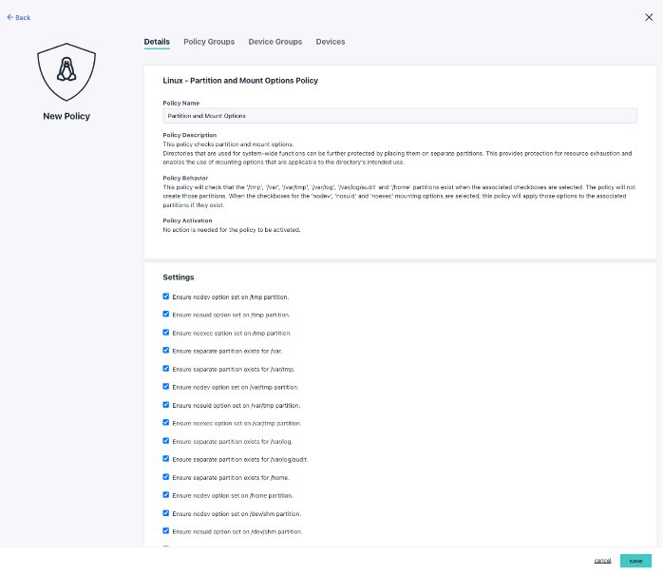This screenshot has width=663, height=575.
Task: Uncheck separate partition exists for /var
Action: coord(166,351)
